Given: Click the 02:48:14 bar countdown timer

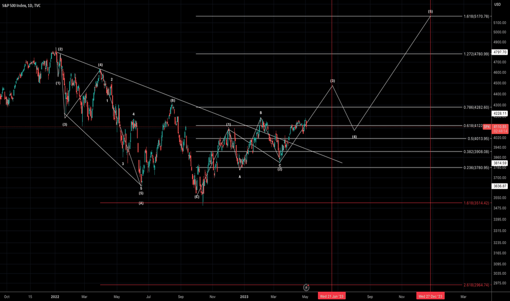Looking at the screenshot, I should pos(500,131).
